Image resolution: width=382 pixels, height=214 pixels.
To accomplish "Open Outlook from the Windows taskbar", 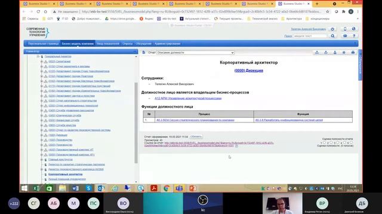I will pos(101,188).
